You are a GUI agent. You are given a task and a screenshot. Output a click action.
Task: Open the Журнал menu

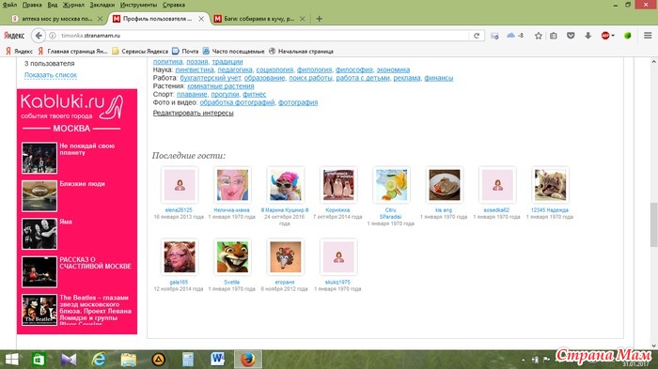[73, 5]
